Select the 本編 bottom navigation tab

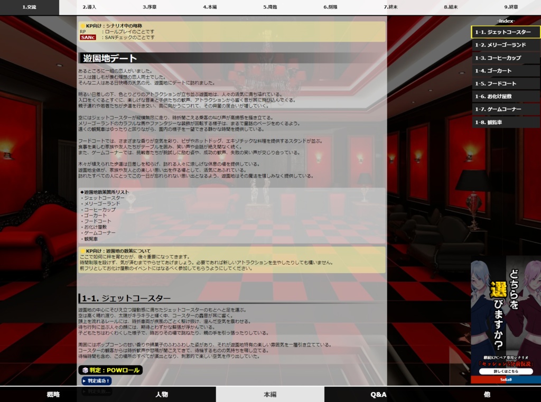(x=270, y=394)
